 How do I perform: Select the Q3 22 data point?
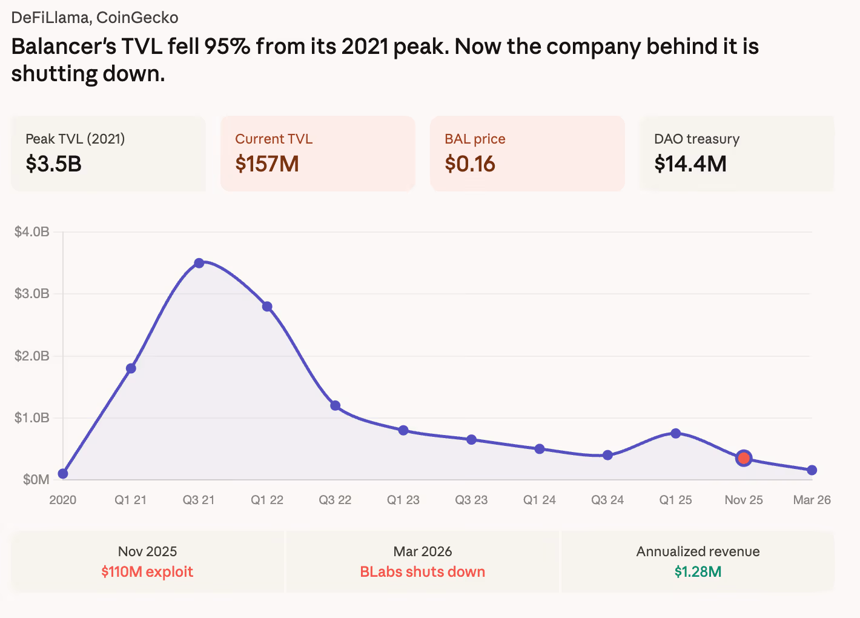point(335,405)
